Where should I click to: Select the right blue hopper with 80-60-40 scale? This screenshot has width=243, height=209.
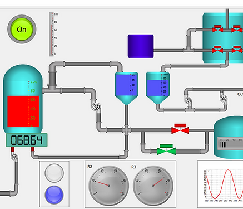point(157,88)
